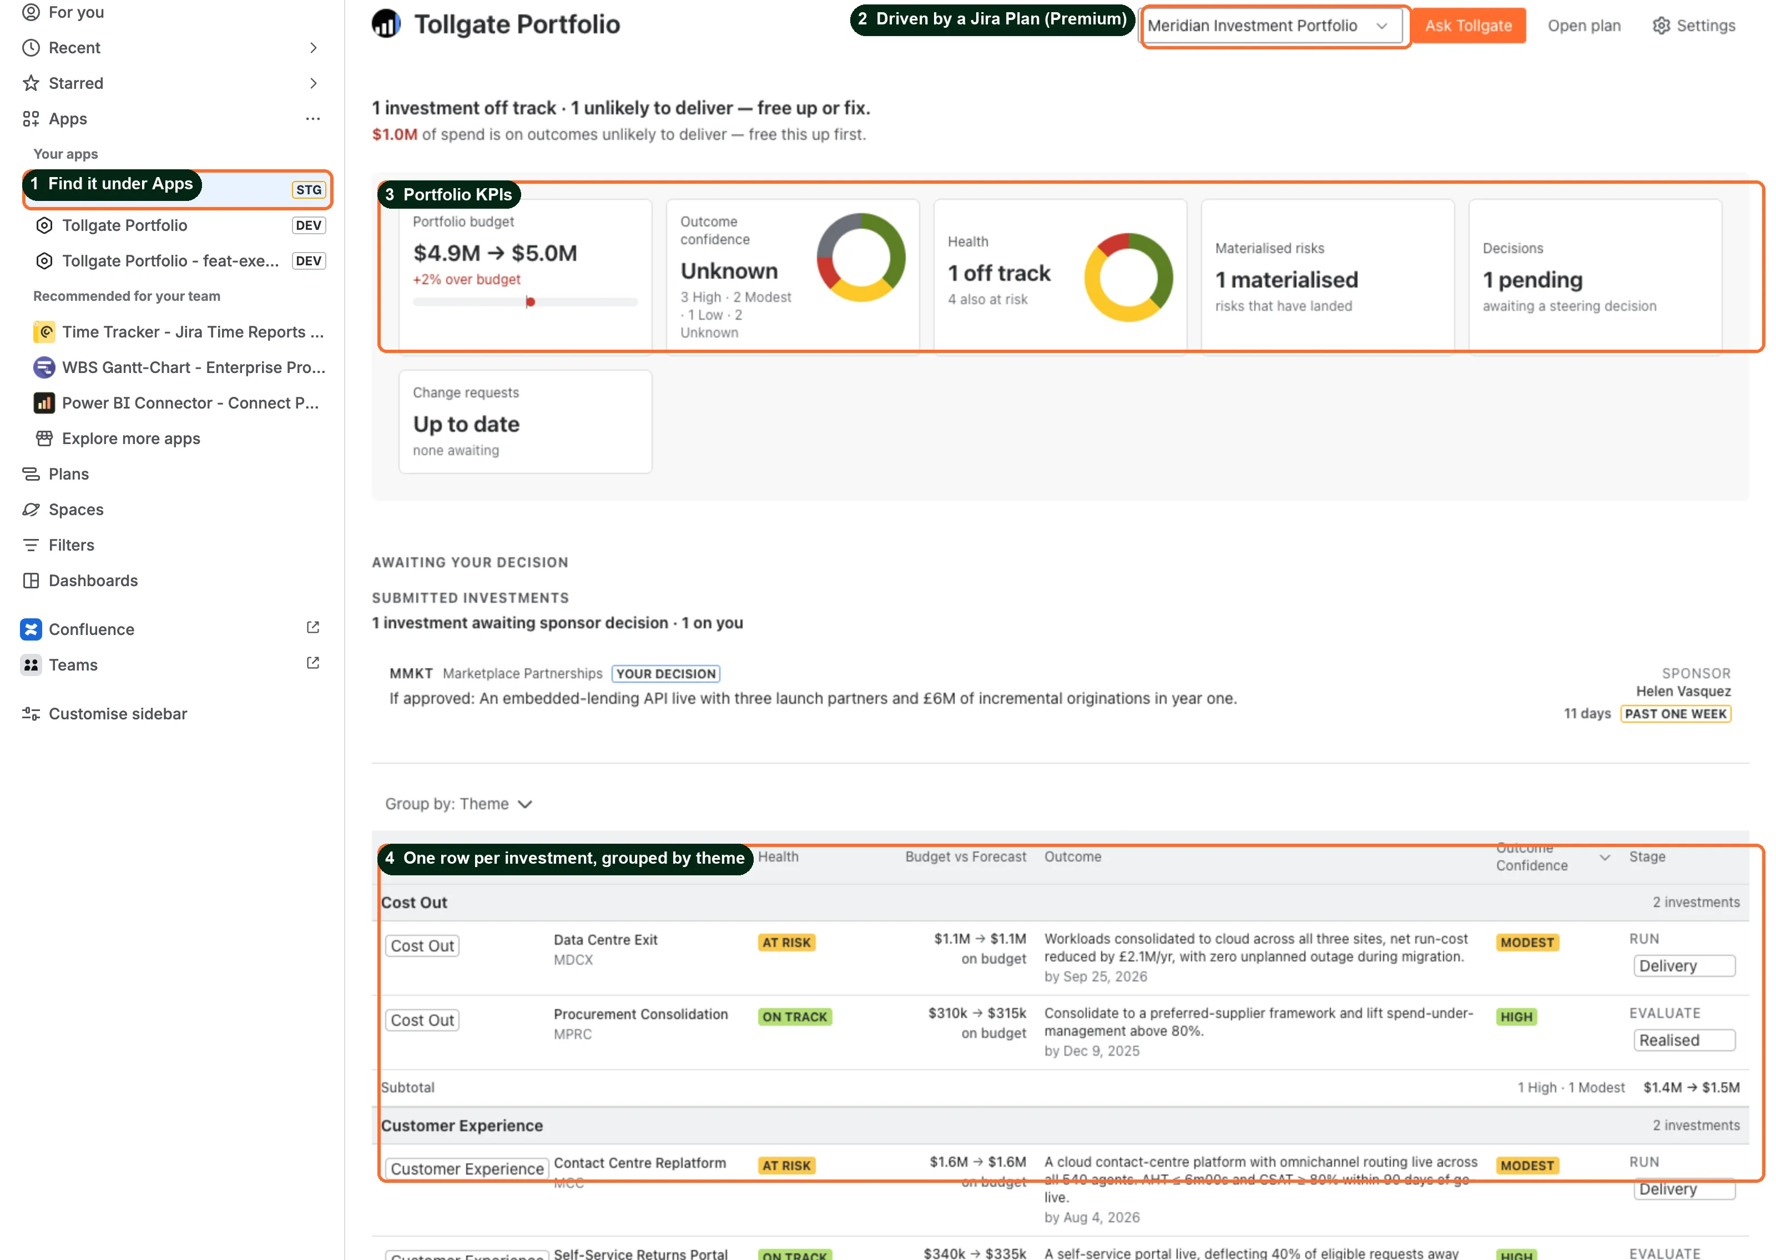This screenshot has width=1776, height=1260.
Task: Click the AT RISK badge for Data Centre Exit
Action: (x=786, y=943)
